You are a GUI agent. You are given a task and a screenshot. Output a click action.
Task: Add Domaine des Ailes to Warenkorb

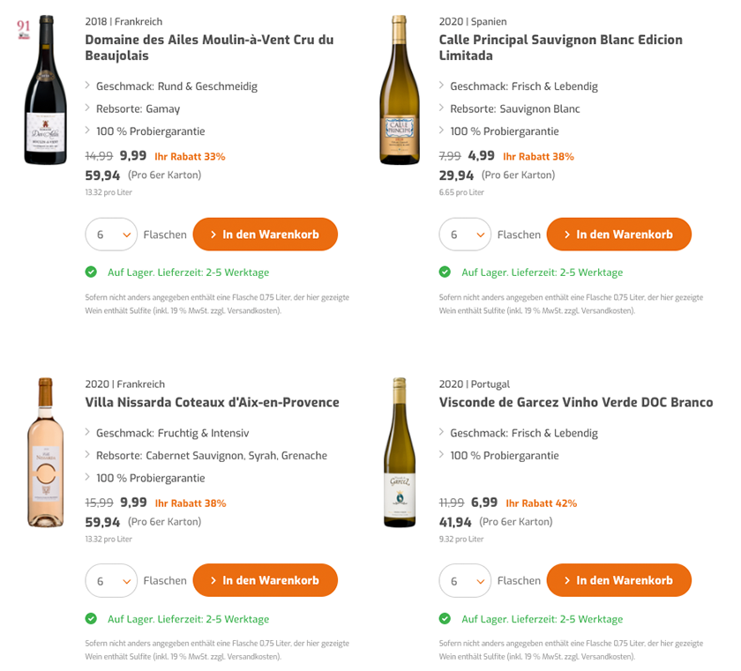point(265,235)
